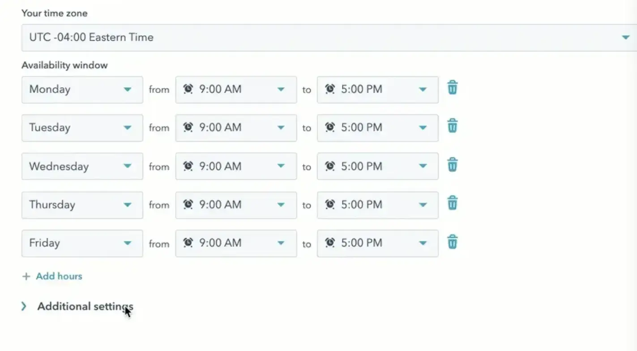Click the plus icon beside Add hours
The image size is (637, 351).
pos(26,276)
